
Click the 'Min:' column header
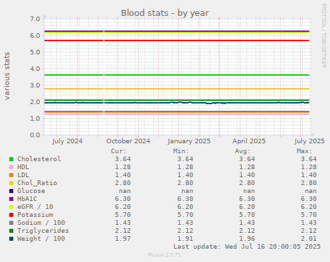181,151
